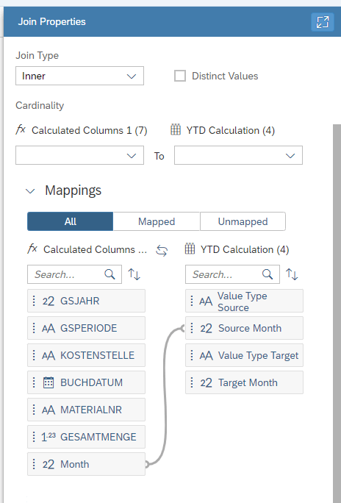The height and width of the screenshot is (503, 341).
Task: Click magnifier icon in YTD Calculation search
Action: tap(268, 274)
